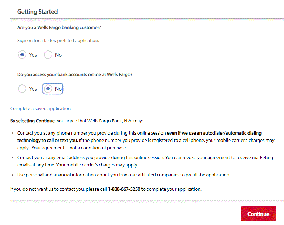Click 'Do you access your bank accounts online' question

(x=75, y=75)
